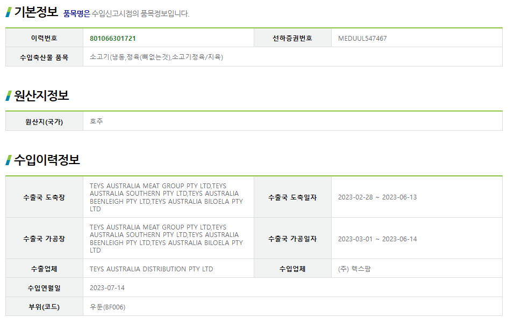Select cut code 우둔(BF006)
508x318 pixels.
tap(108, 307)
